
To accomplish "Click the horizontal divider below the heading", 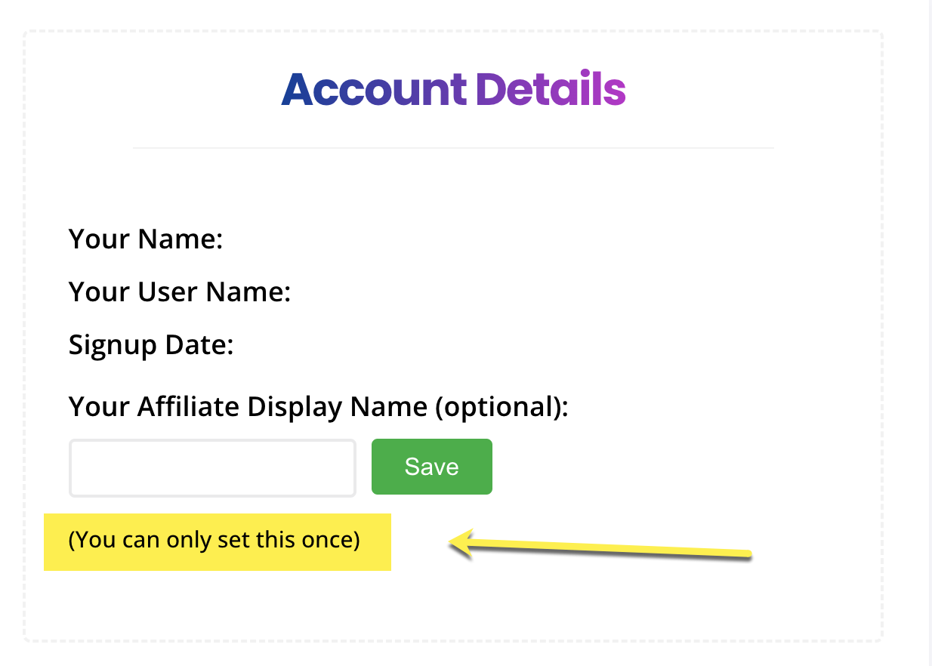I will 453,148.
